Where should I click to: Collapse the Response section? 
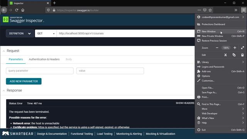4,91
